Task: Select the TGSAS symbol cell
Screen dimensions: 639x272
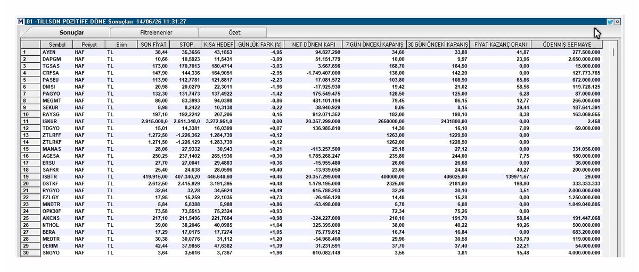Action: [x=57, y=66]
